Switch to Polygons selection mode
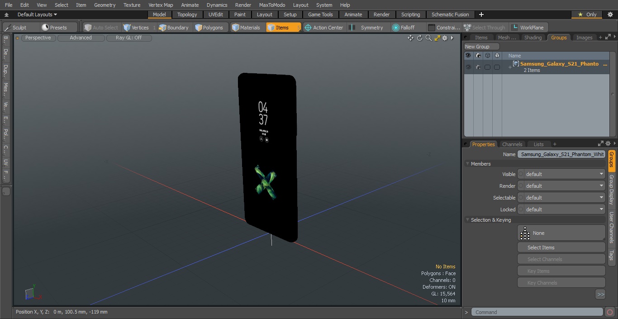 (x=209, y=28)
